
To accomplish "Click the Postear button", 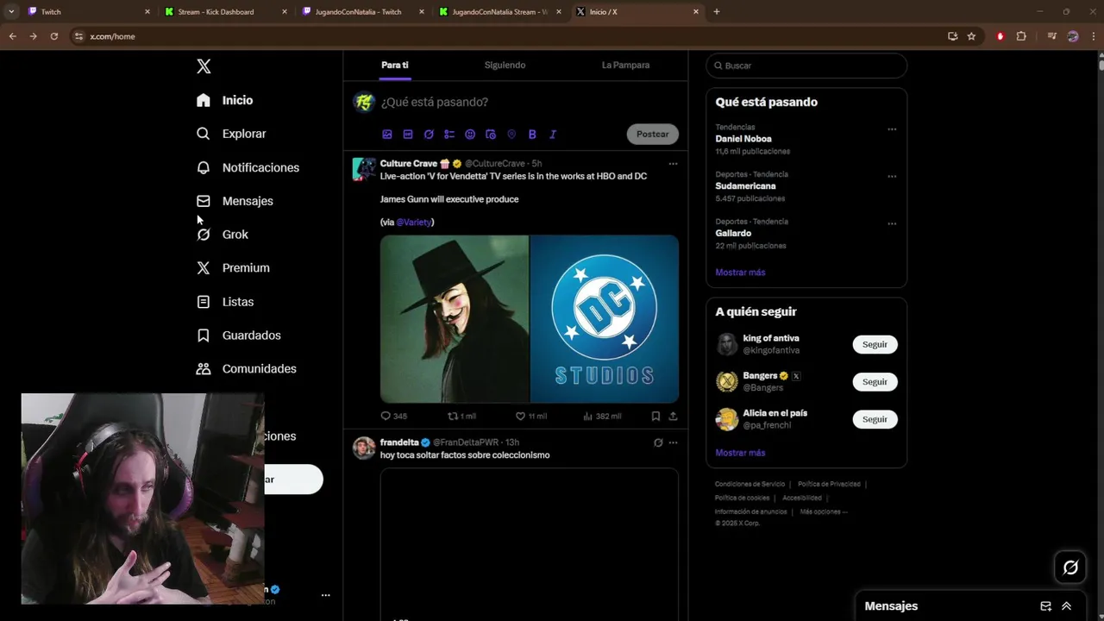I will pyautogui.click(x=653, y=134).
